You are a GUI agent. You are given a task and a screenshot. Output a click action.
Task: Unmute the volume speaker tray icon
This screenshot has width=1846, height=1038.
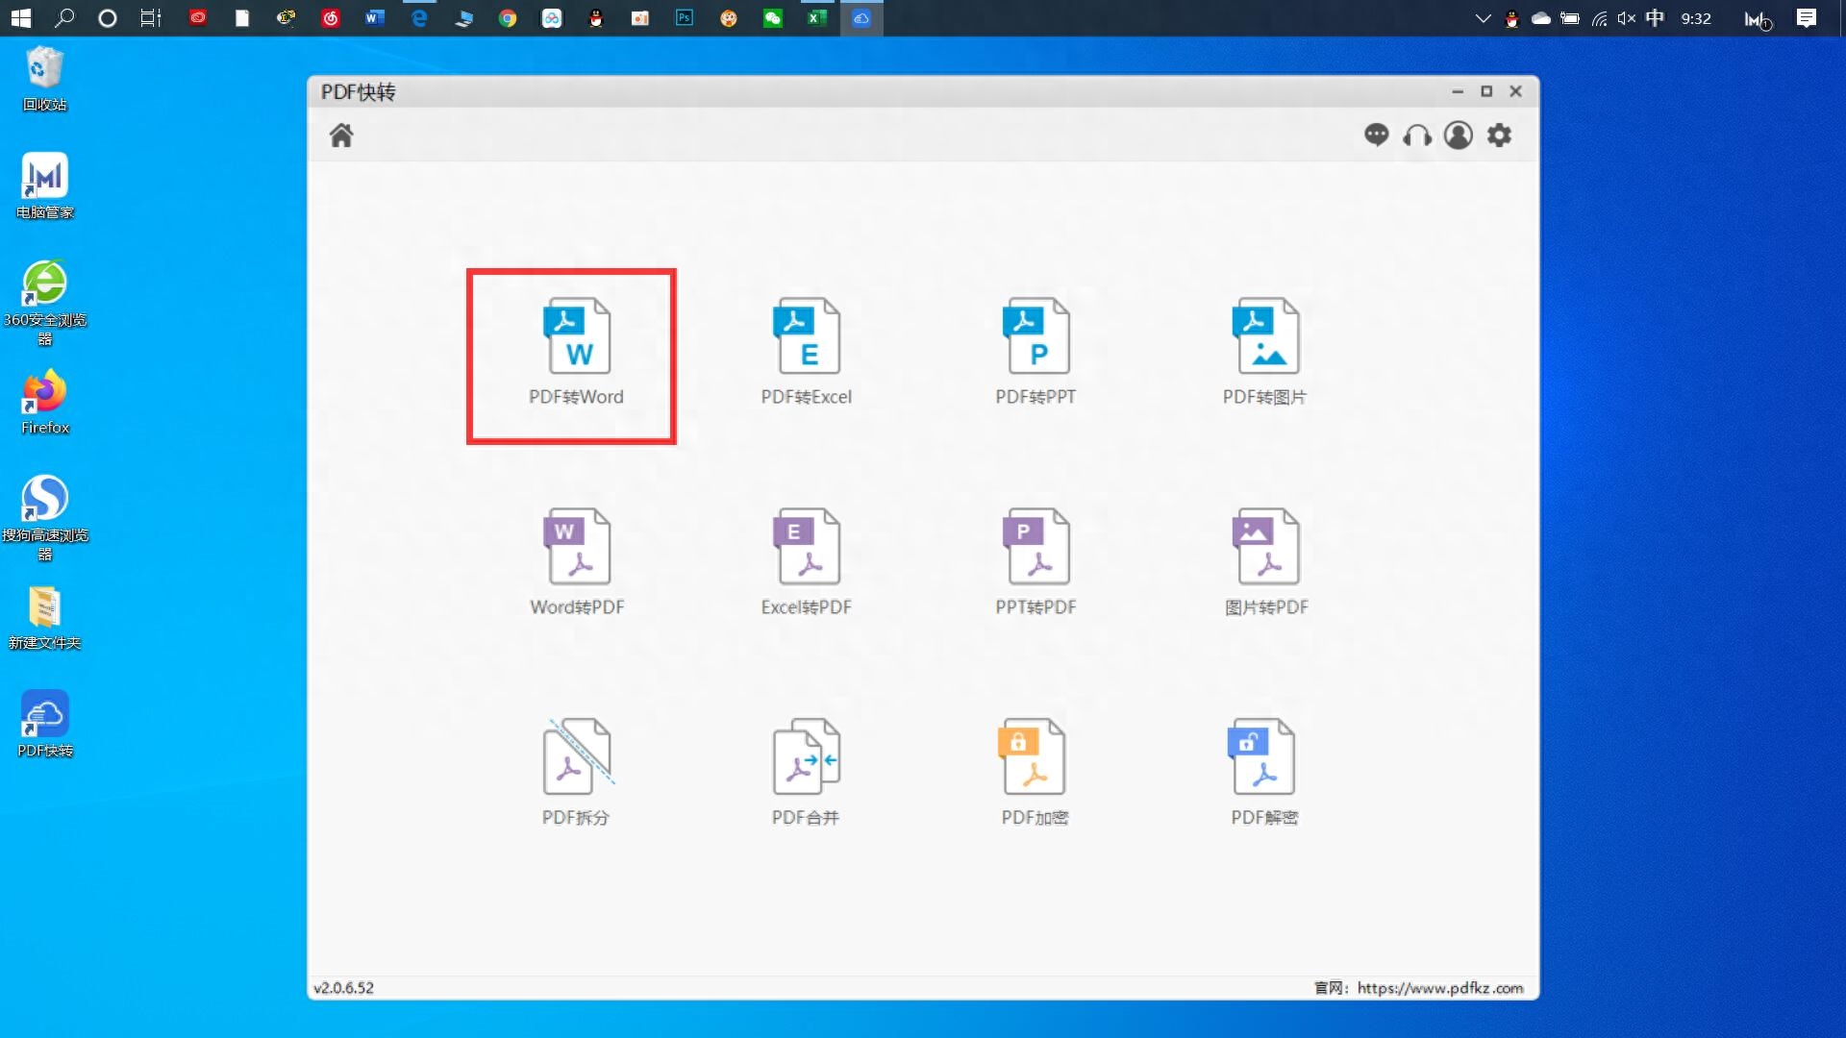pyautogui.click(x=1627, y=18)
